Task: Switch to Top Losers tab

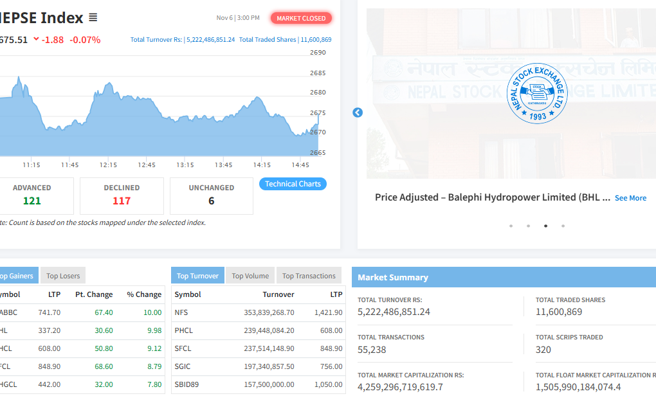Action: 63,276
